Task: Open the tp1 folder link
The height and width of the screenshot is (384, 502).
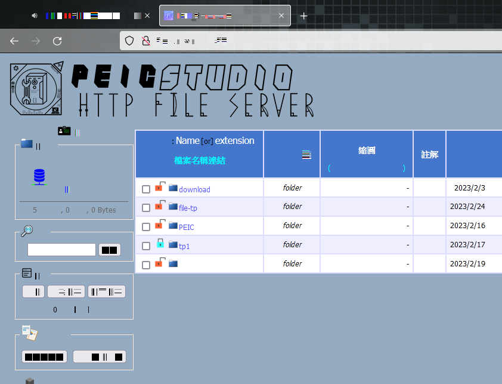Action: [184, 247]
